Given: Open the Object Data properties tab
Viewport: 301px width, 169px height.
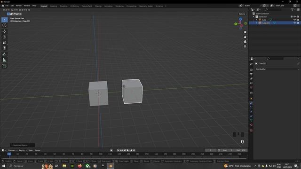Looking at the screenshot, I should coord(251,121).
